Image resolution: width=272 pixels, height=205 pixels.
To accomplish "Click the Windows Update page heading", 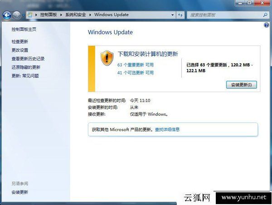I will point(110,32).
